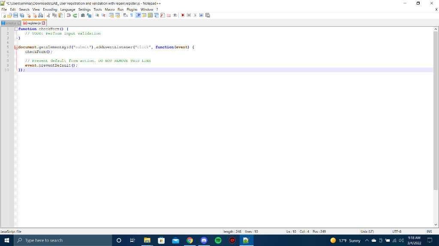Viewport: 439px width, 246px height.
Task: Open the Language menu
Action: click(x=67, y=9)
